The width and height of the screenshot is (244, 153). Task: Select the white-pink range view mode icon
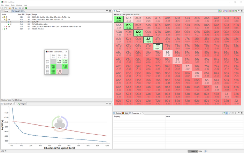click(222, 11)
